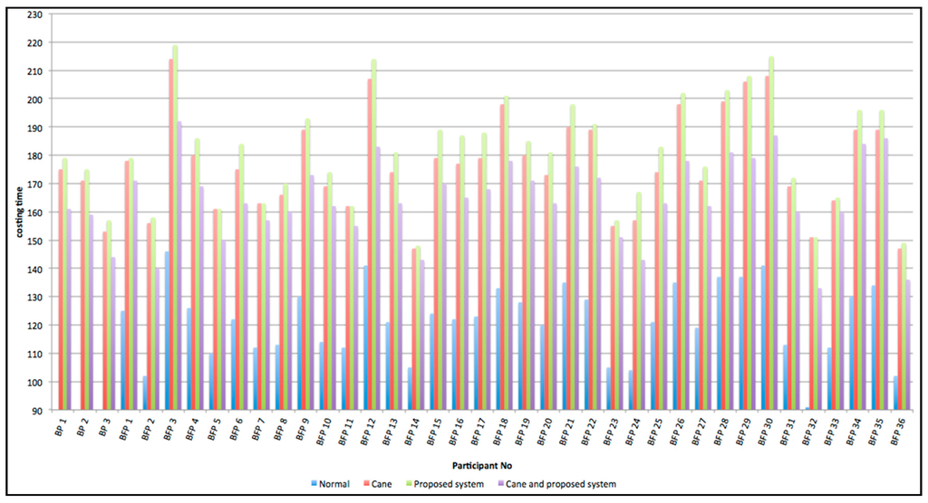Click the 120 y-axis tick label
The image size is (928, 503).
coord(35,326)
